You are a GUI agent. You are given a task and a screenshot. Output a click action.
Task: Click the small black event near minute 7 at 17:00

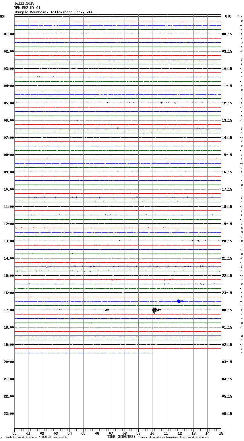coord(107,310)
